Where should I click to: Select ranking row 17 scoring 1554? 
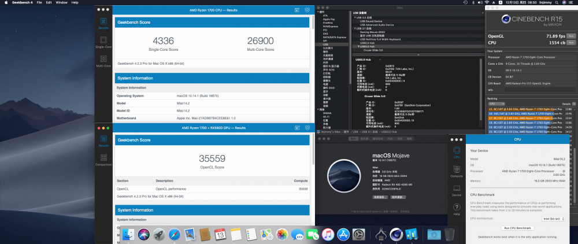(x=531, y=118)
